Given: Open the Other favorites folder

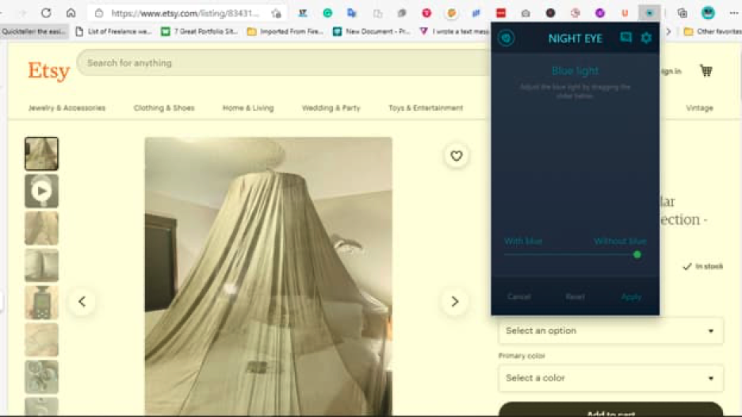Looking at the screenshot, I should tap(712, 31).
